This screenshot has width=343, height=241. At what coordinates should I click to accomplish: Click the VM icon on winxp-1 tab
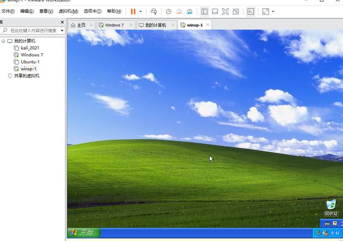pyautogui.click(x=183, y=25)
